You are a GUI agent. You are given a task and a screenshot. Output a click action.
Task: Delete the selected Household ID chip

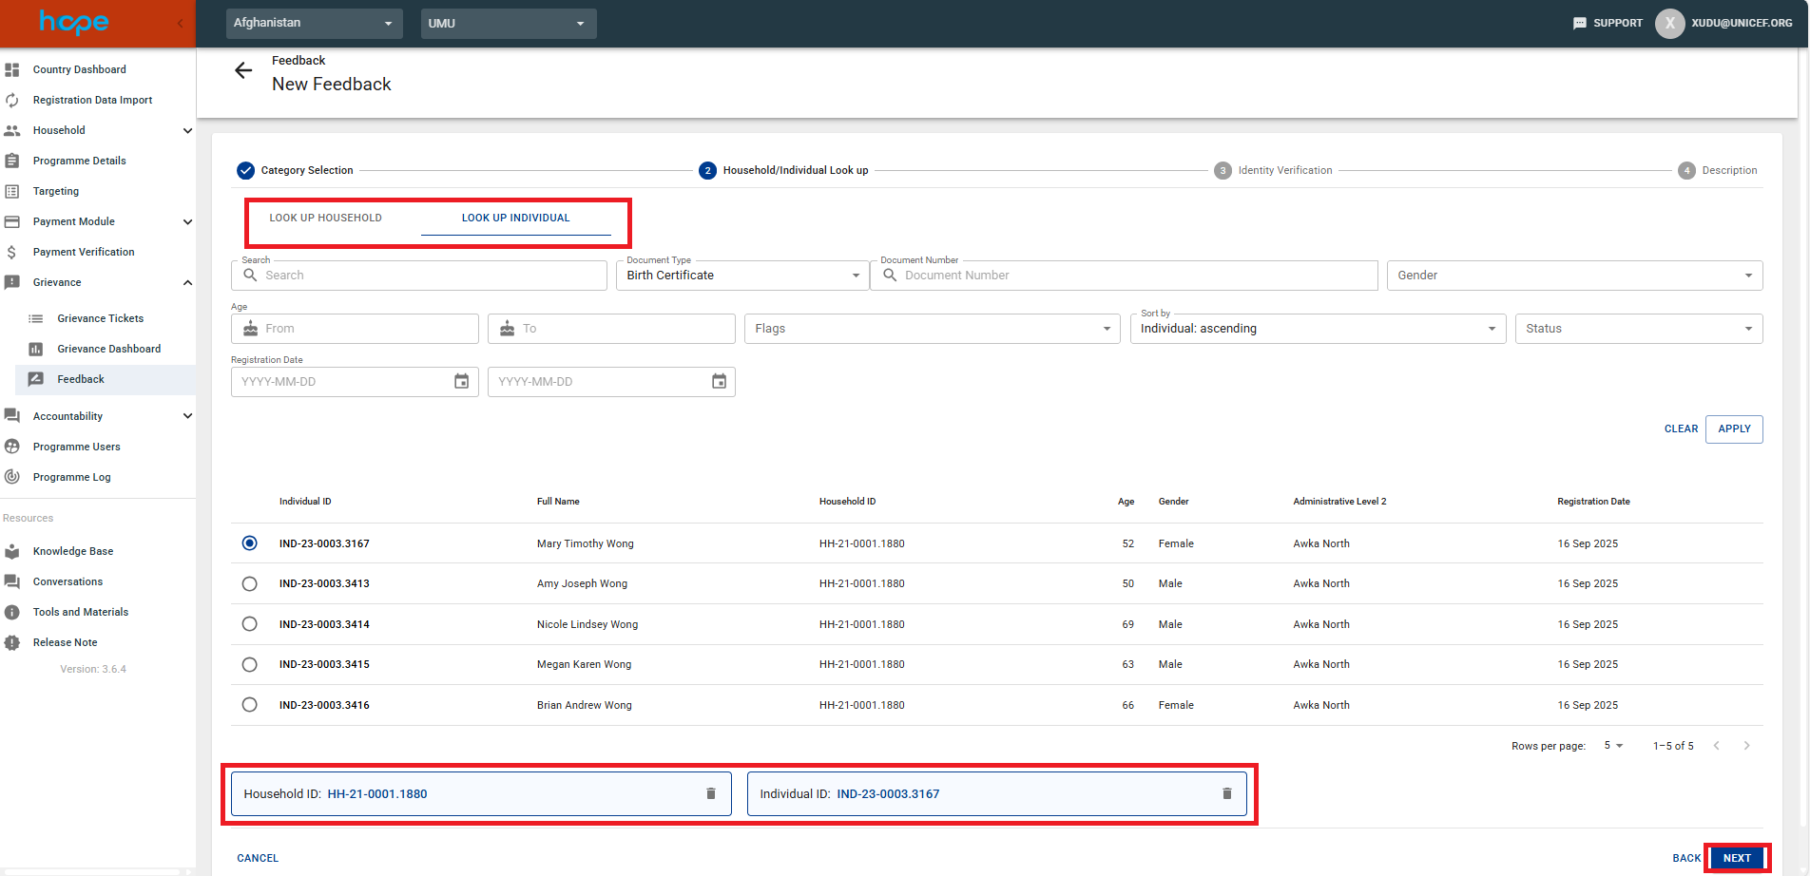tap(710, 793)
